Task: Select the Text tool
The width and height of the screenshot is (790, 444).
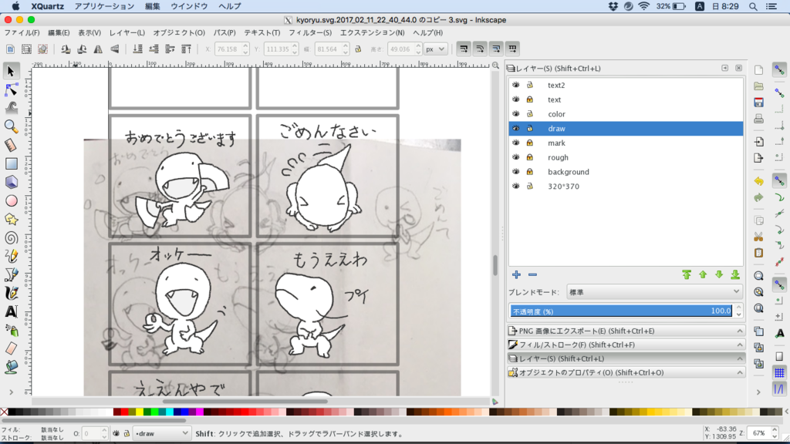Action: [x=11, y=311]
